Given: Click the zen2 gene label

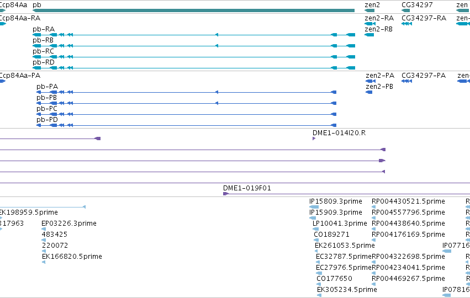Looking at the screenshot, I should point(372,5).
